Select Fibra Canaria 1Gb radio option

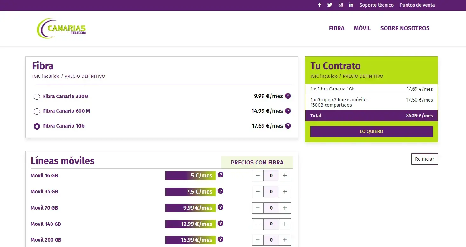pyautogui.click(x=37, y=126)
